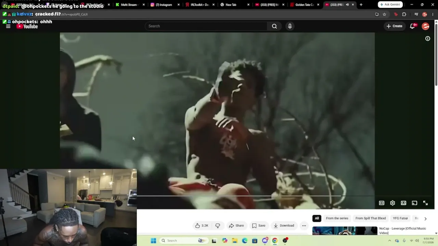Image resolution: width=438 pixels, height=246 pixels.
Task: Click the install app icon in address bar
Action: (x=377, y=14)
